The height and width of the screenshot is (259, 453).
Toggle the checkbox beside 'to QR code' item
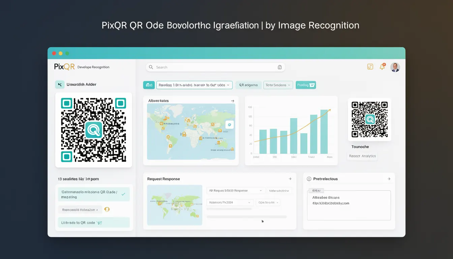pos(99,223)
